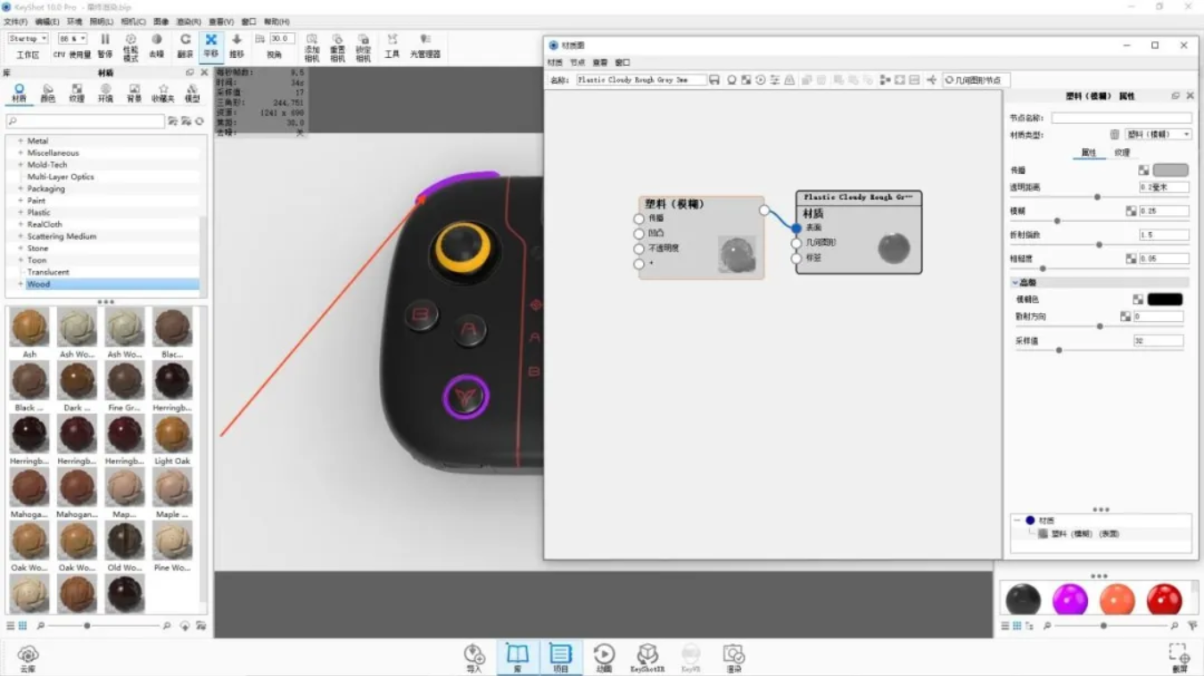
Task: Select the 收藏夹 favorites library tab
Action: (162, 93)
